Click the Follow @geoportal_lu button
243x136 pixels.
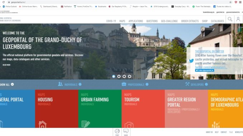205,70
